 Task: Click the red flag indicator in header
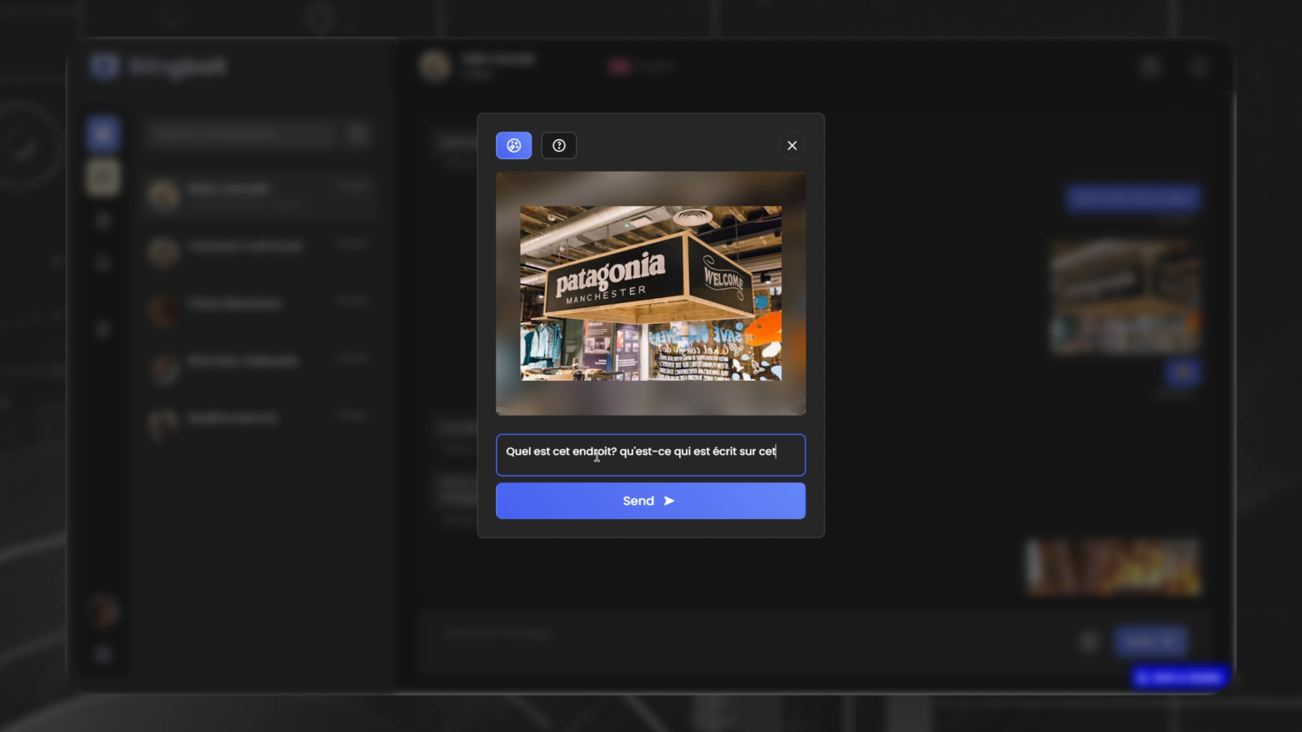[619, 66]
